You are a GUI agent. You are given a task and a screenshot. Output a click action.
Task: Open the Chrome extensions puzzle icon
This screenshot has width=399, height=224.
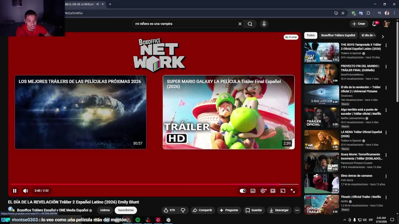click(368, 13)
